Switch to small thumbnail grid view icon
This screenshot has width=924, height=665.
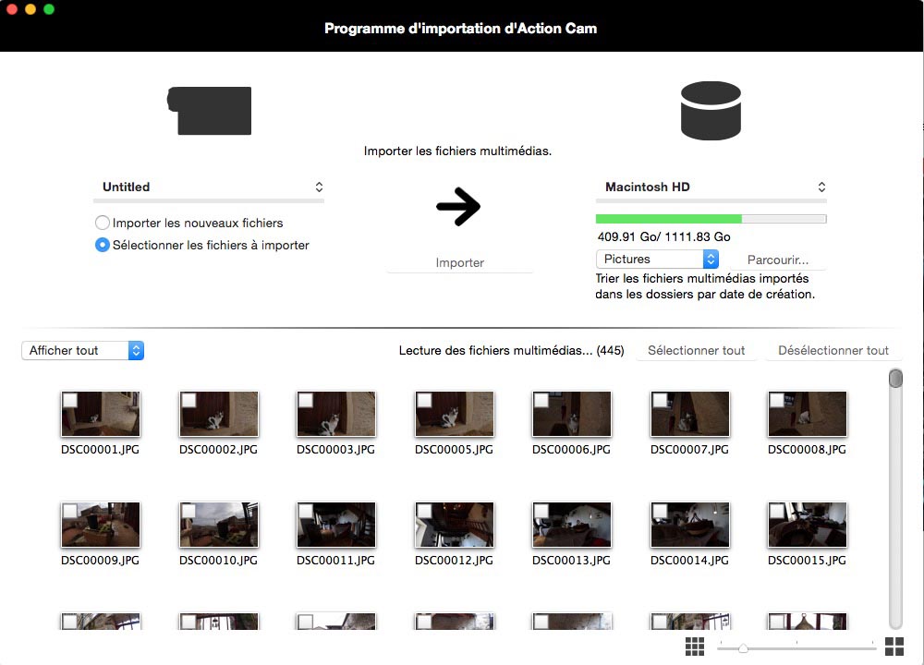pyautogui.click(x=695, y=647)
